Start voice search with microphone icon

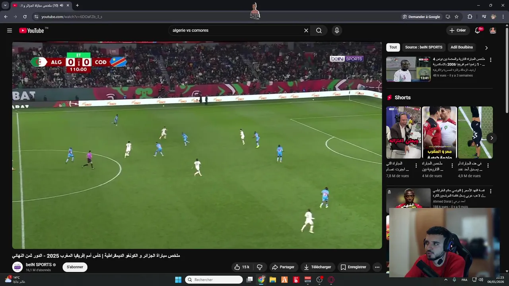tap(337, 31)
